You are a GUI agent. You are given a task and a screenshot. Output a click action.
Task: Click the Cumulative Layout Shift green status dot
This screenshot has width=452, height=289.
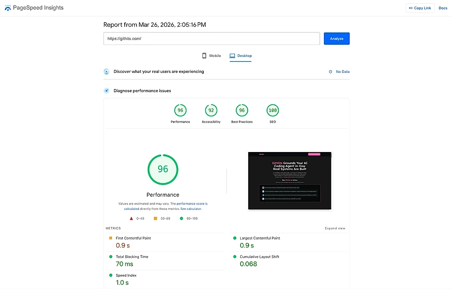236,257
